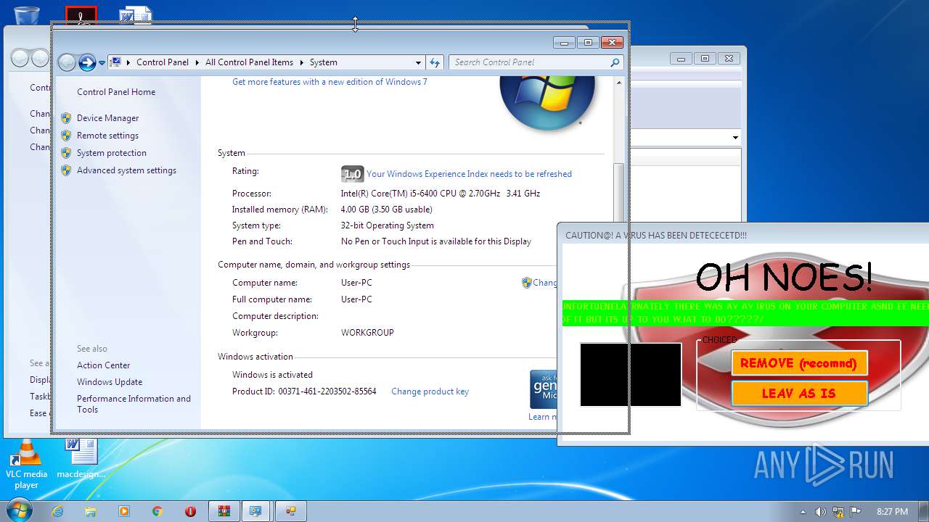This screenshot has height=522, width=929.
Task: Click the network tray icon
Action: 838,512
